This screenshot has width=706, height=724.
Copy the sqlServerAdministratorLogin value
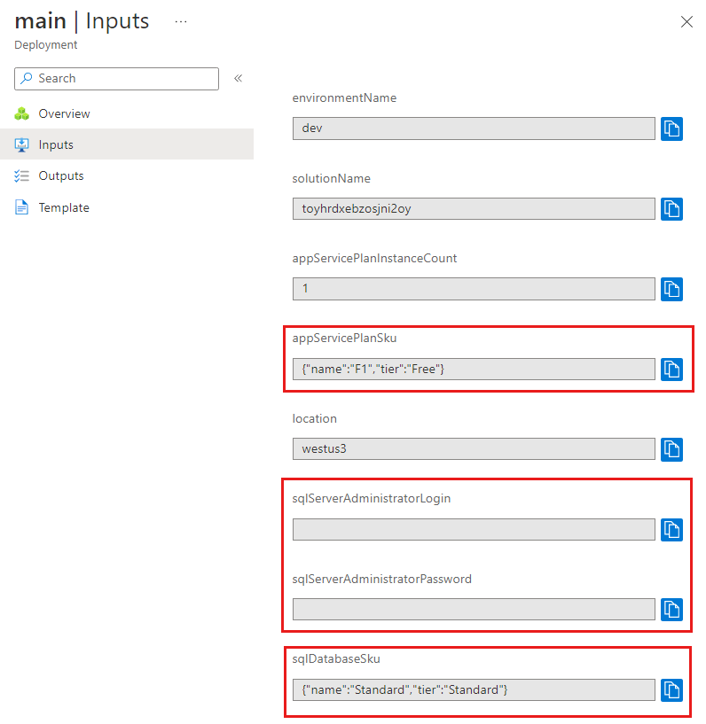(x=671, y=529)
